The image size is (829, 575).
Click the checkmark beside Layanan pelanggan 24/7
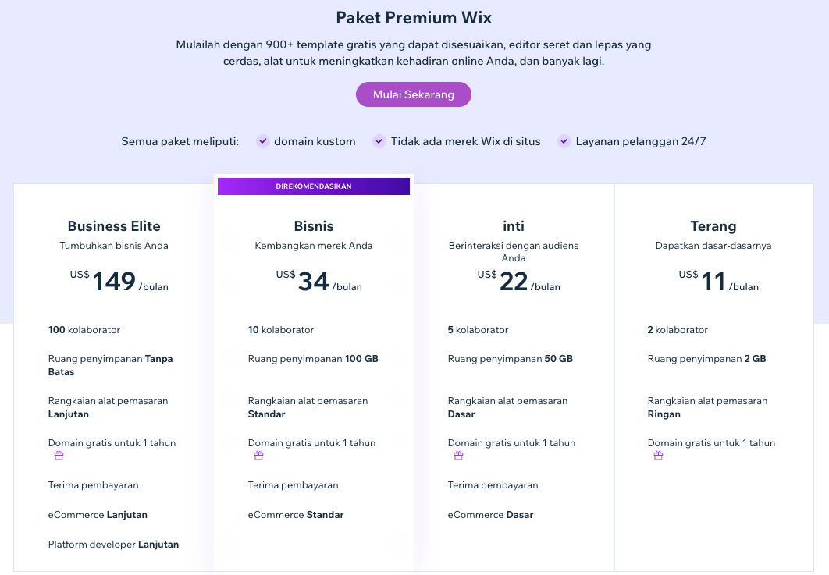point(564,141)
